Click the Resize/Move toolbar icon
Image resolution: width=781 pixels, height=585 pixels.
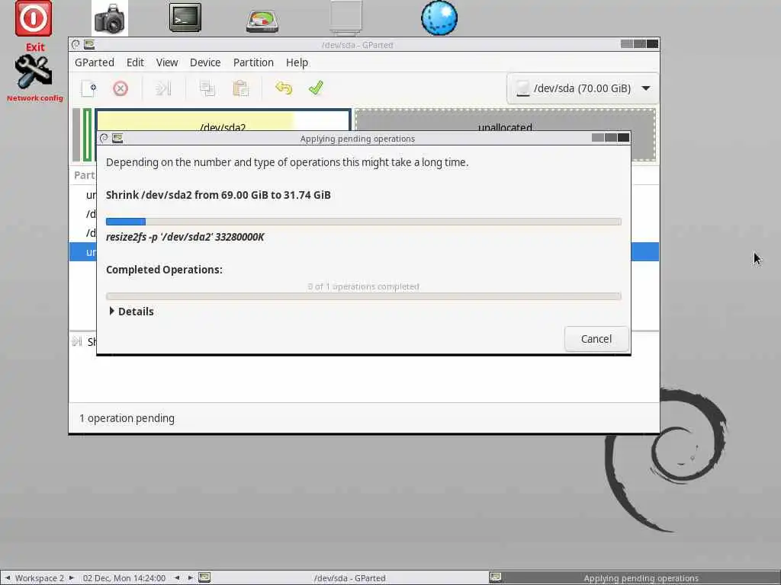click(163, 88)
